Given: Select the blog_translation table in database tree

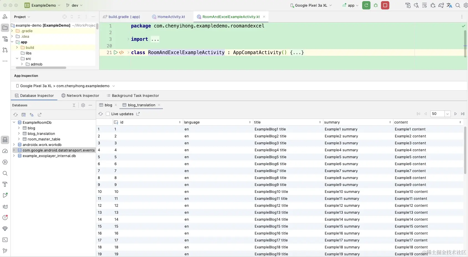Looking at the screenshot, I should 41,133.
